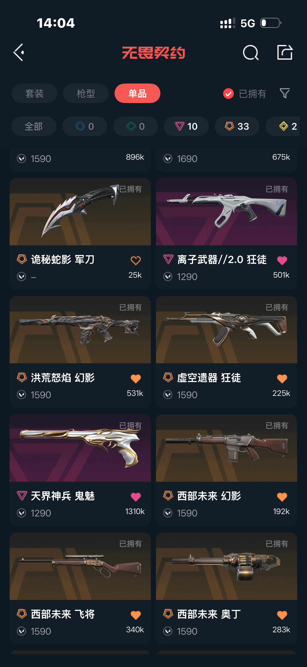Favorite 诡秘蛇影 军刀 with outlined heart
The height and width of the screenshot is (667, 307).
136,260
